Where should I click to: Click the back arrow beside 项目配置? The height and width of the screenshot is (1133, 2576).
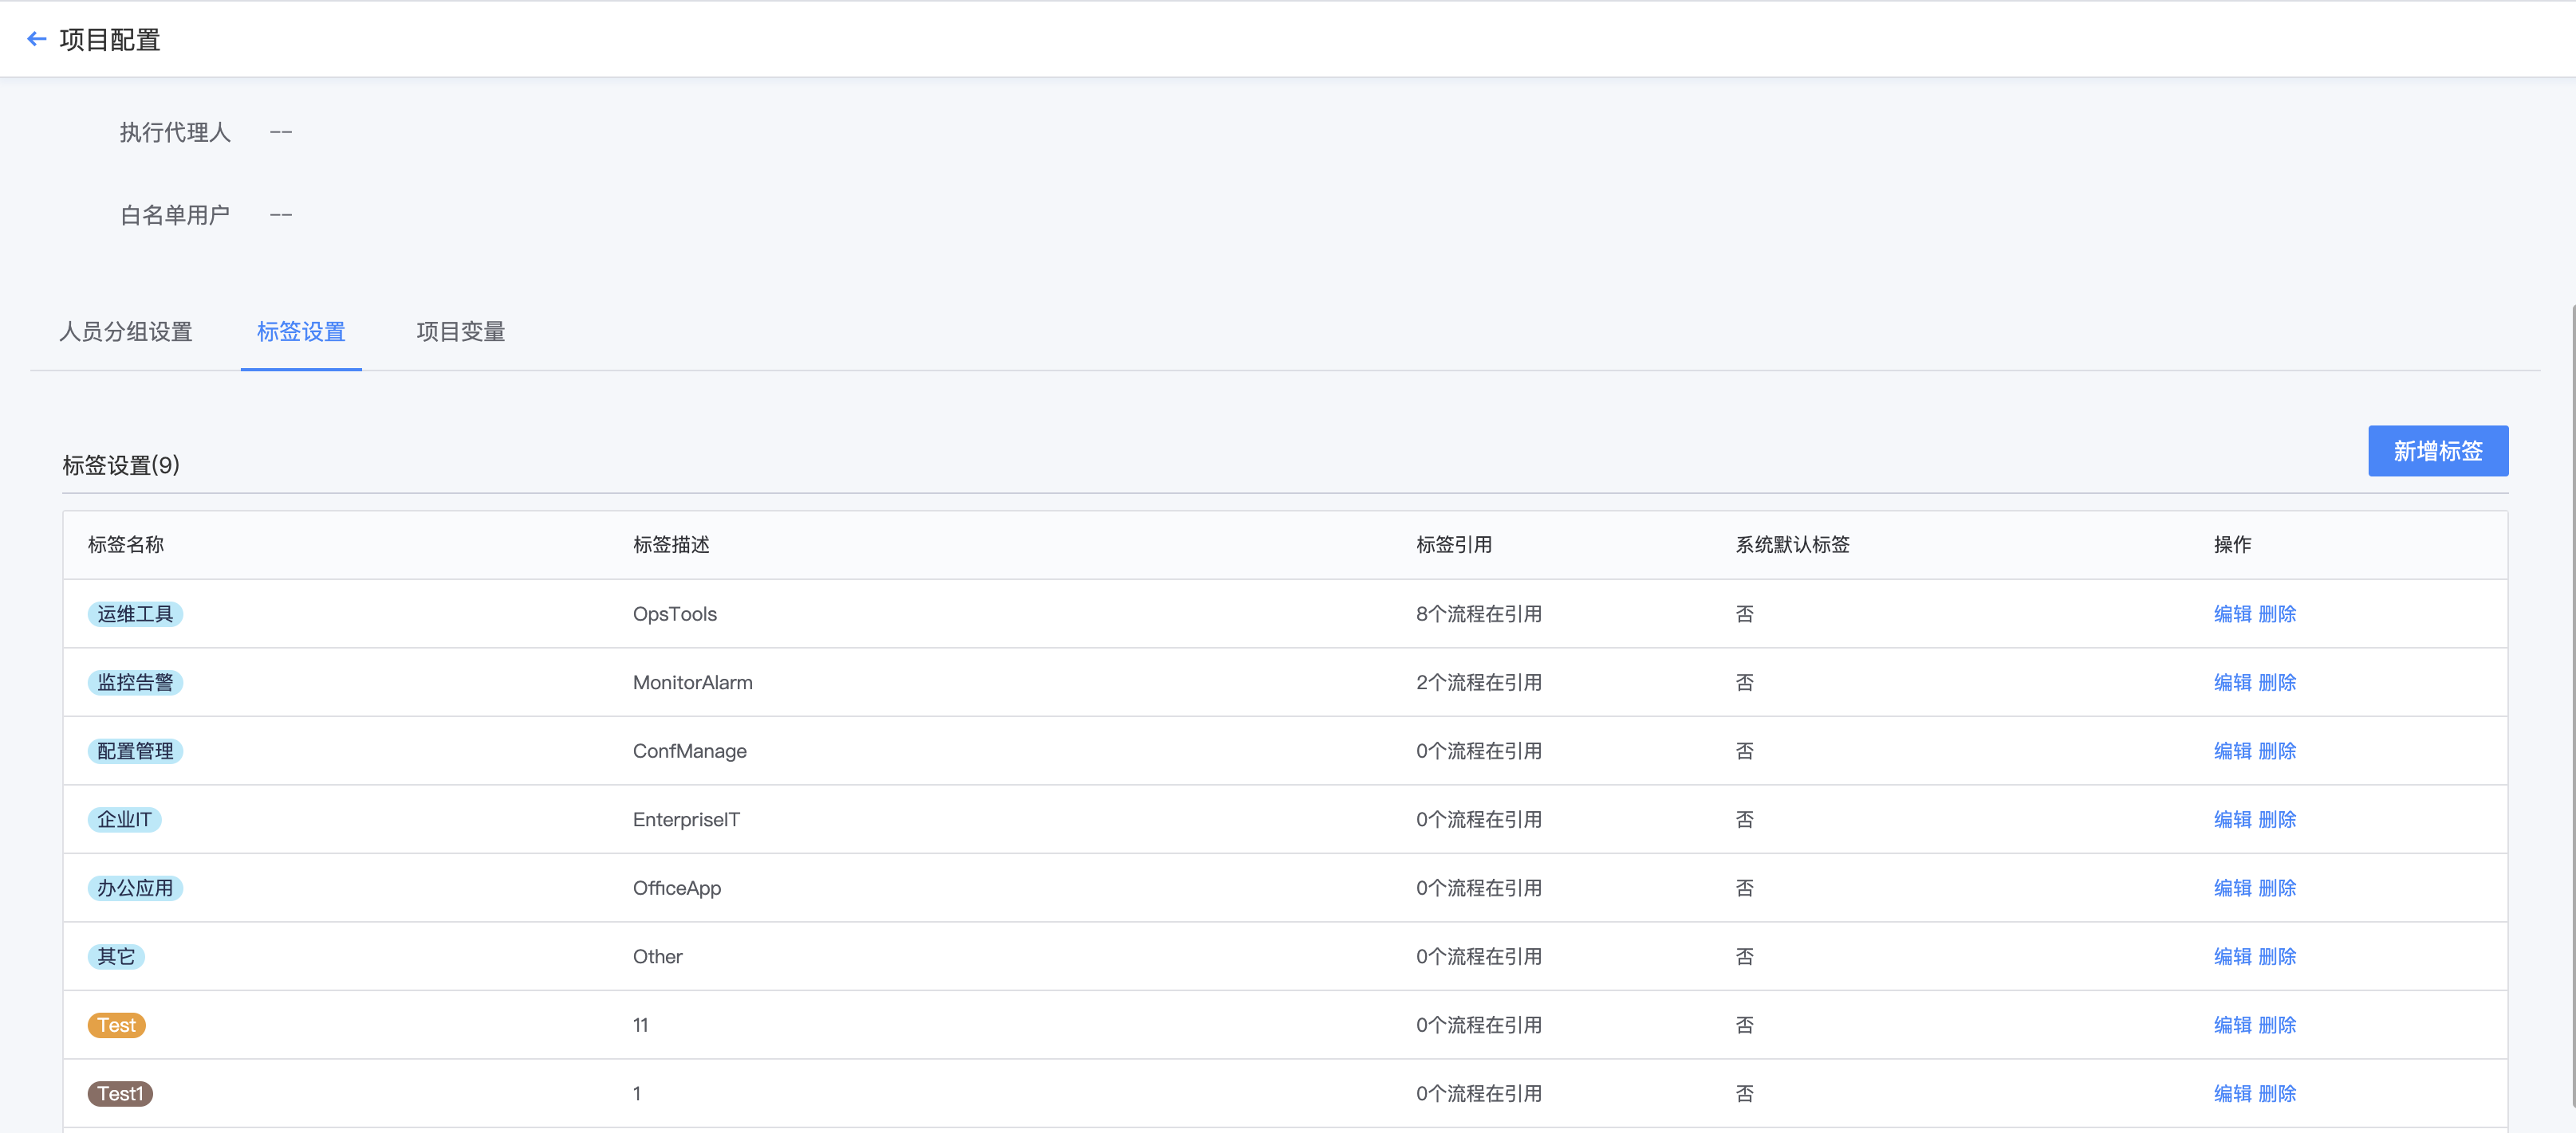click(37, 38)
